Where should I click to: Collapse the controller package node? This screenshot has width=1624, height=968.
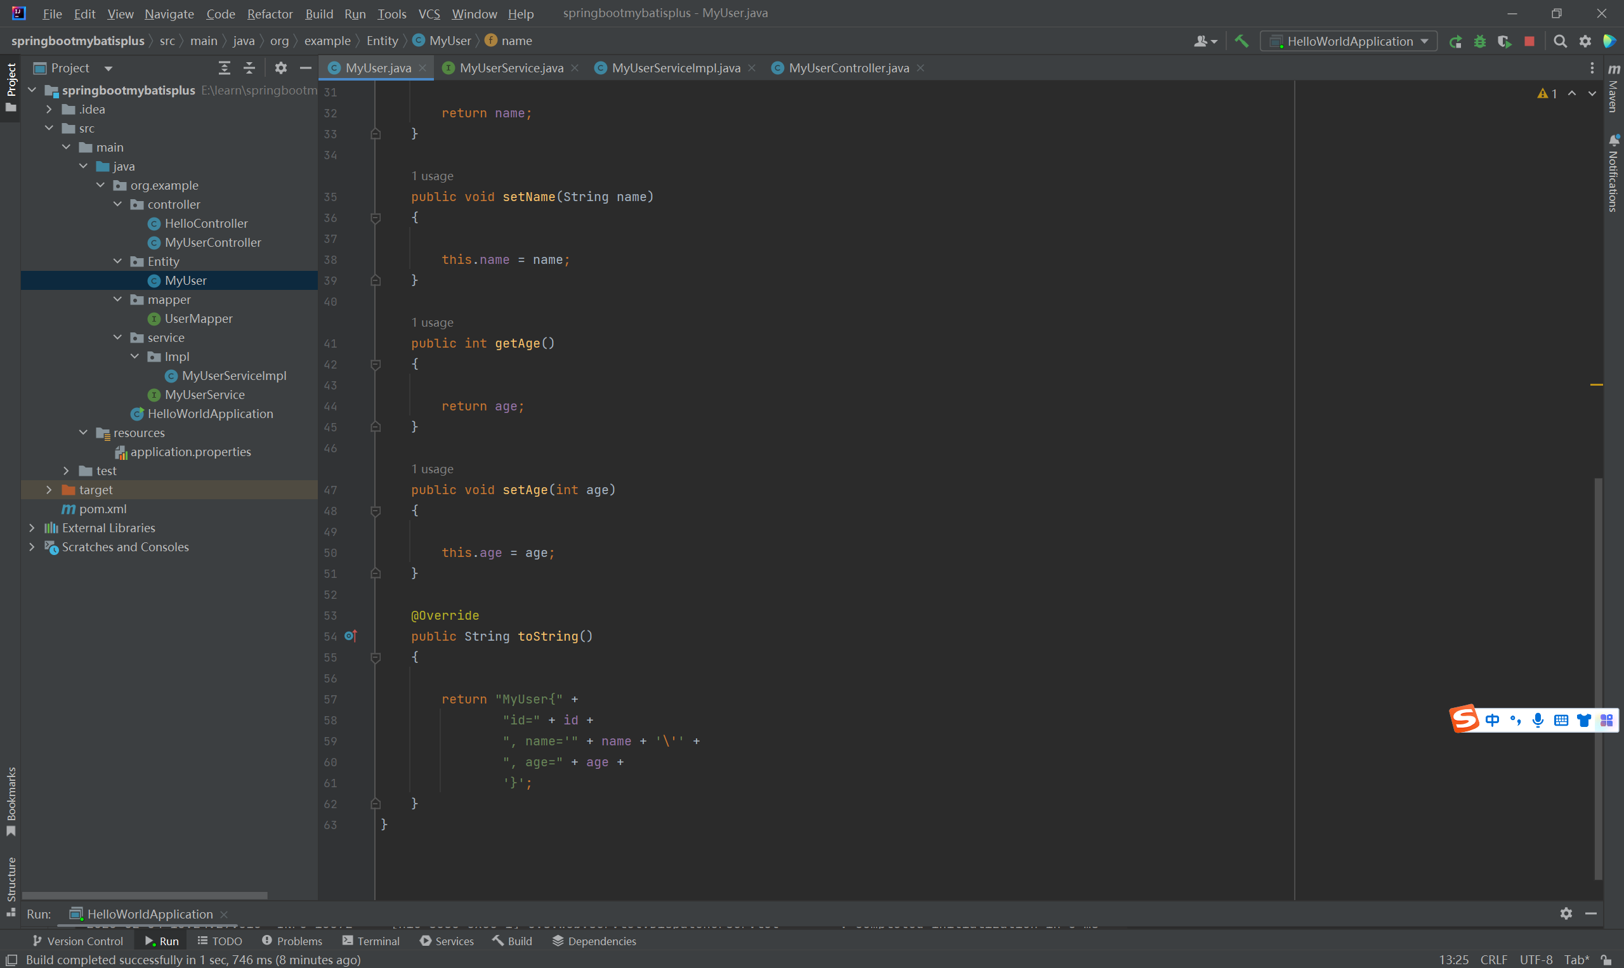(x=117, y=204)
